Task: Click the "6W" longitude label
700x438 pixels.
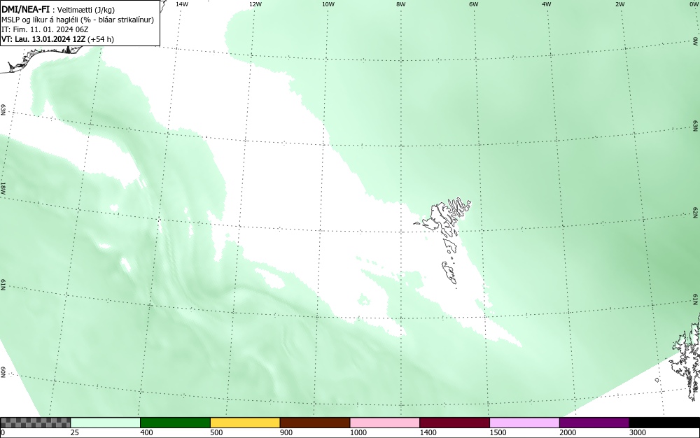Action: pos(474,4)
